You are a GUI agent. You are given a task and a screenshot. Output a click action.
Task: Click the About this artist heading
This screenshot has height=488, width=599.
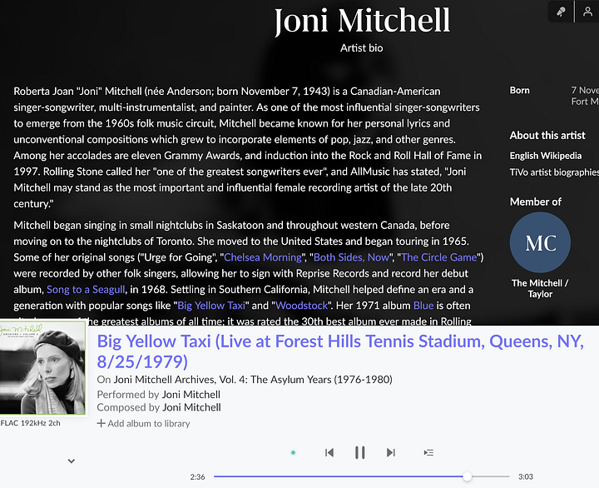pos(547,136)
